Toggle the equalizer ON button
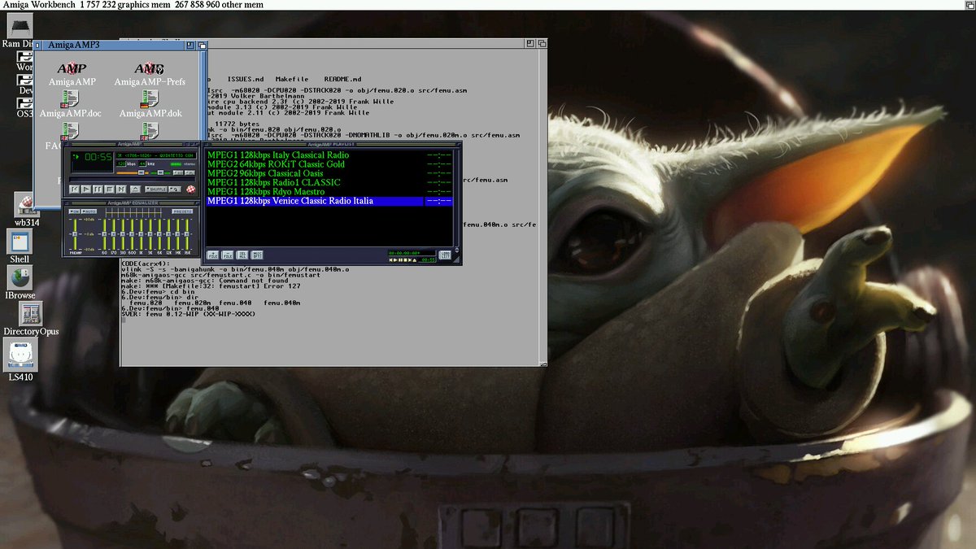Screen dimensions: 976x549 point(74,211)
